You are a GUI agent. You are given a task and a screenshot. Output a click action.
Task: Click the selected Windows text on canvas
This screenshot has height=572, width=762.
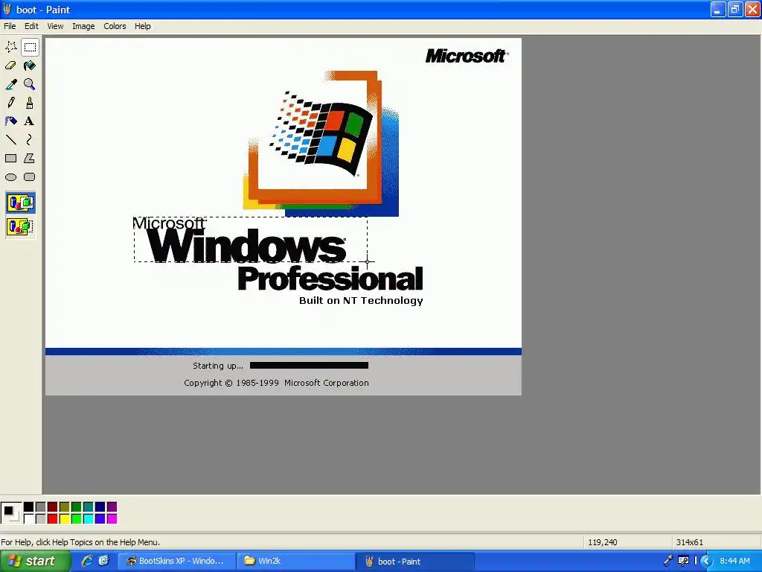[246, 246]
